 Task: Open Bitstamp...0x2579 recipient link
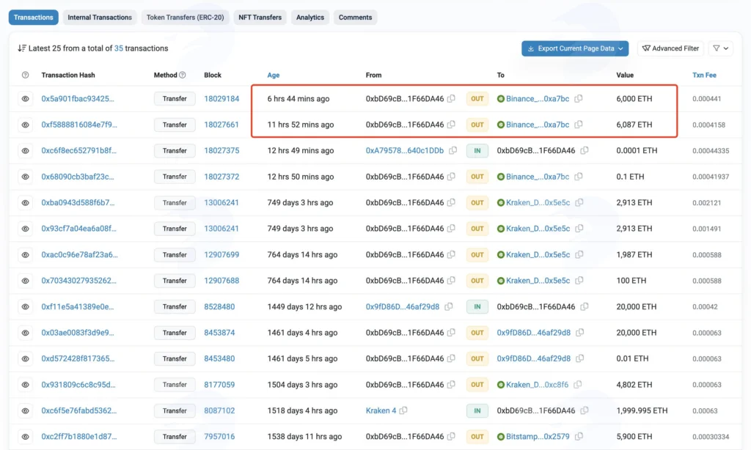[x=538, y=437]
